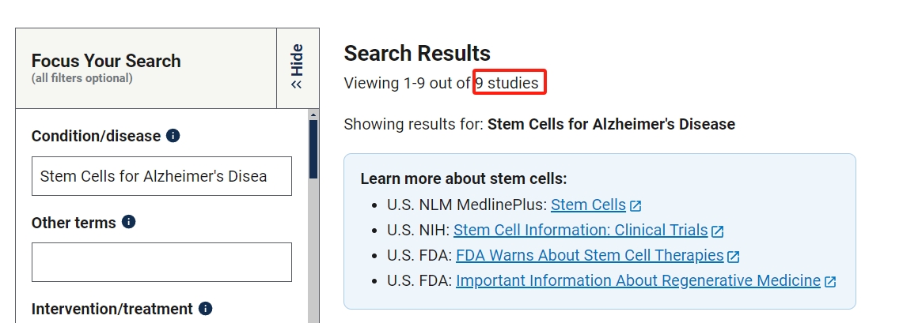This screenshot has width=903, height=323.
Task: Click the Intervention/treatment info icon
Action: pyautogui.click(x=206, y=308)
